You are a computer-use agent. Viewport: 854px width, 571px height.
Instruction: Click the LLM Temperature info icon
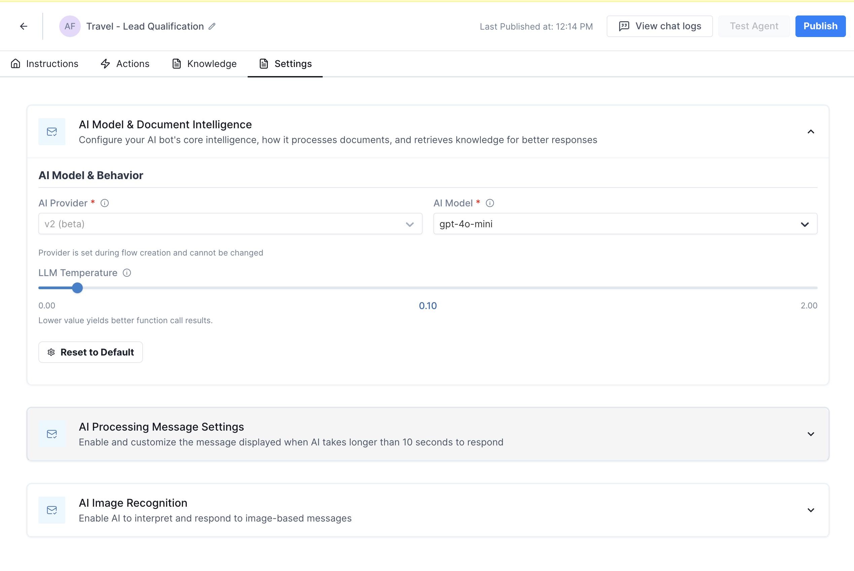[x=127, y=273]
